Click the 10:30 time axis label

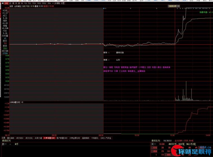tap(137, 135)
